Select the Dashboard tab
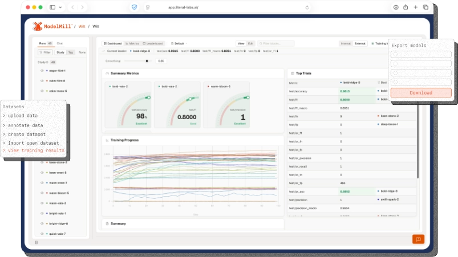The width and height of the screenshot is (458, 257). (x=113, y=43)
